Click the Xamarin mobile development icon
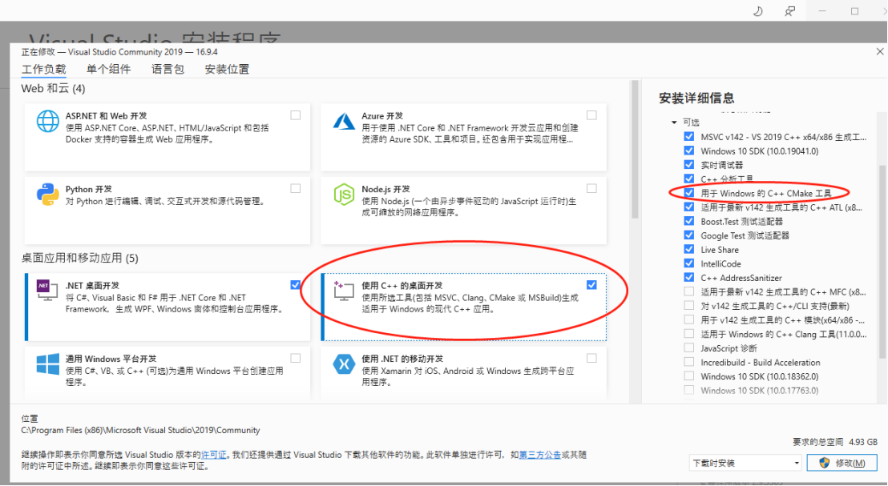The image size is (888, 486). [x=344, y=363]
